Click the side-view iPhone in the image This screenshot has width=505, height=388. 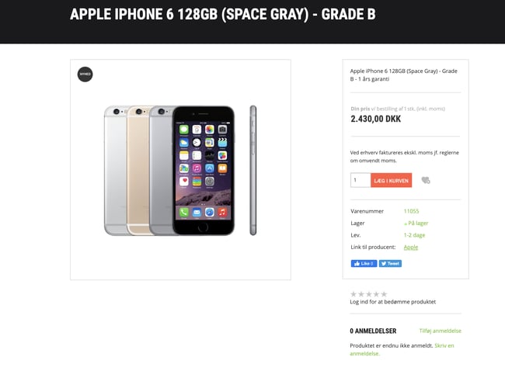point(253,170)
